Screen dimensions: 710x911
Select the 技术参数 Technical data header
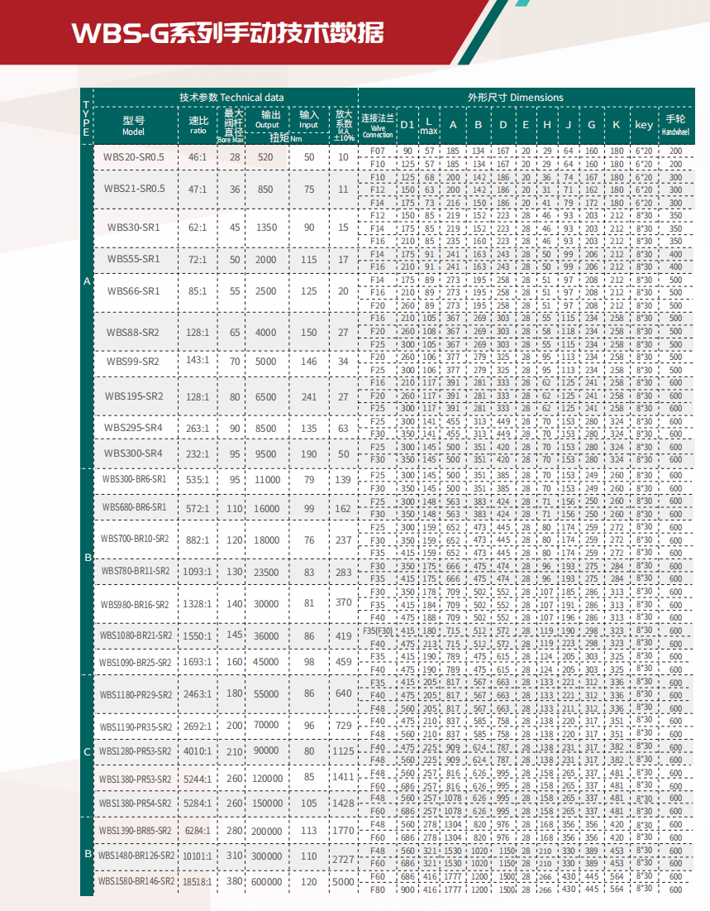coord(231,98)
